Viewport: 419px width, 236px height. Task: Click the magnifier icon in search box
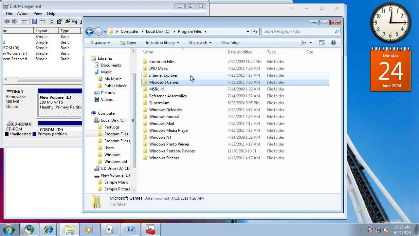pyautogui.click(x=337, y=31)
